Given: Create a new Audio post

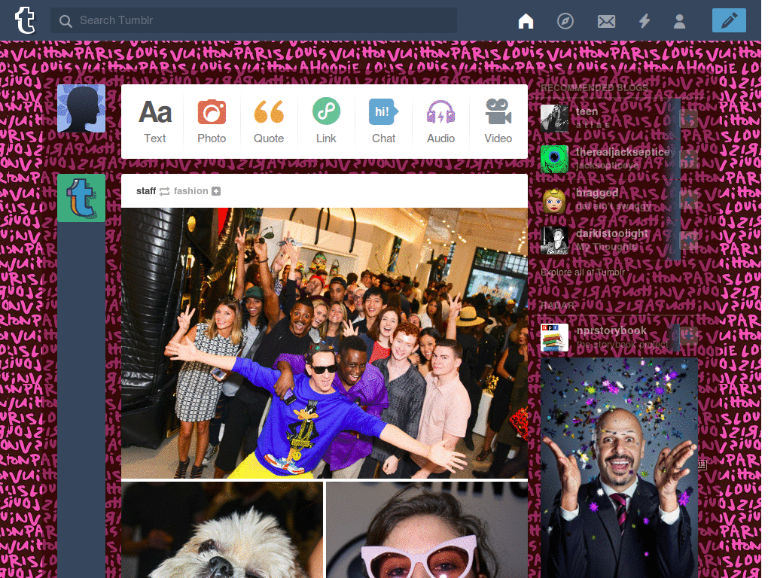Looking at the screenshot, I should coord(440,121).
